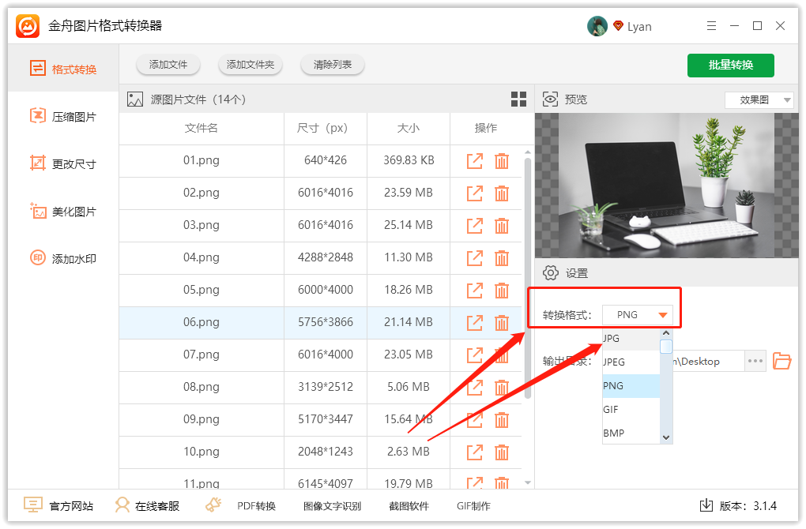Click the VIP diamond badge
Viewport: 806px width, 529px height.
coord(619,26)
